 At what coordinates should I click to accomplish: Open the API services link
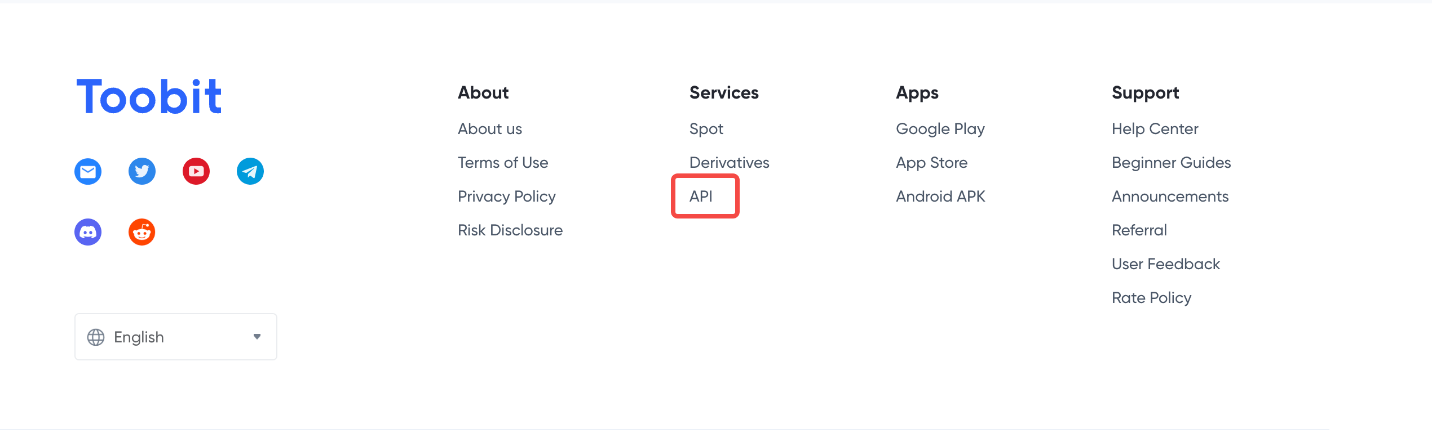[x=701, y=196]
